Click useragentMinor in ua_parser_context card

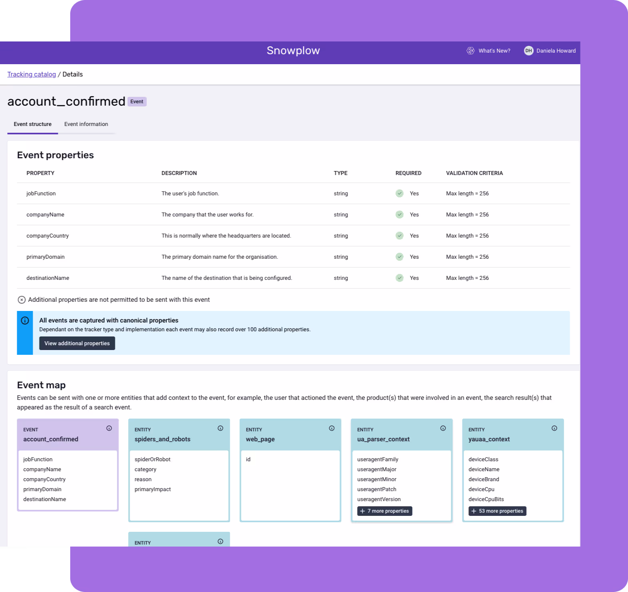[377, 479]
